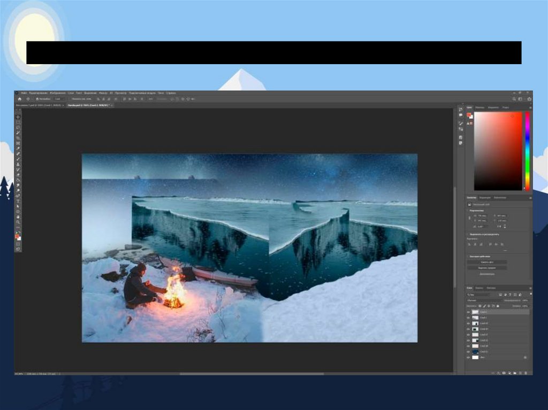Select the Hand tool

point(18,216)
